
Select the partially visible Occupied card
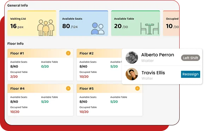pos(171,23)
